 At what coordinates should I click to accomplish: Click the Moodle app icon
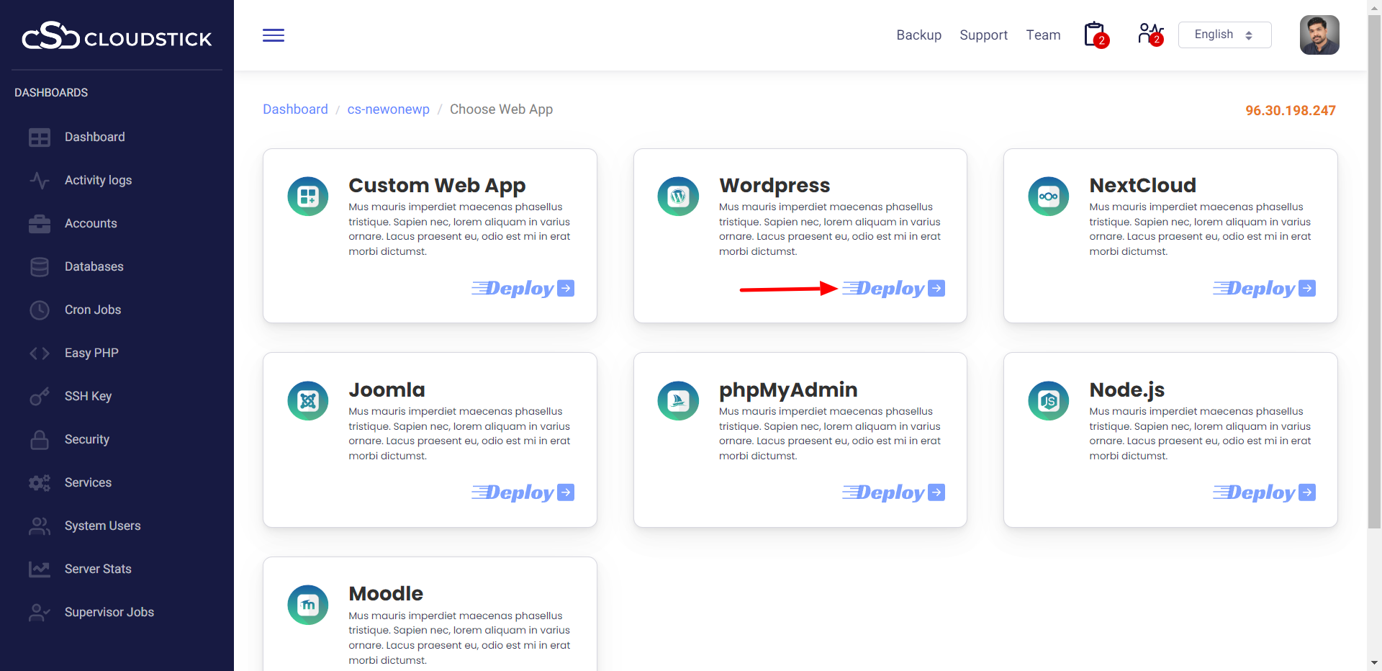pyautogui.click(x=308, y=605)
